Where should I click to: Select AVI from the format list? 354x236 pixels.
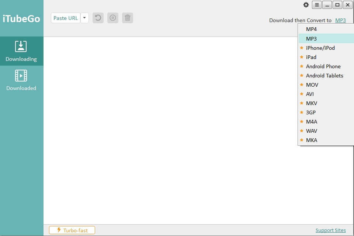pyautogui.click(x=326, y=94)
